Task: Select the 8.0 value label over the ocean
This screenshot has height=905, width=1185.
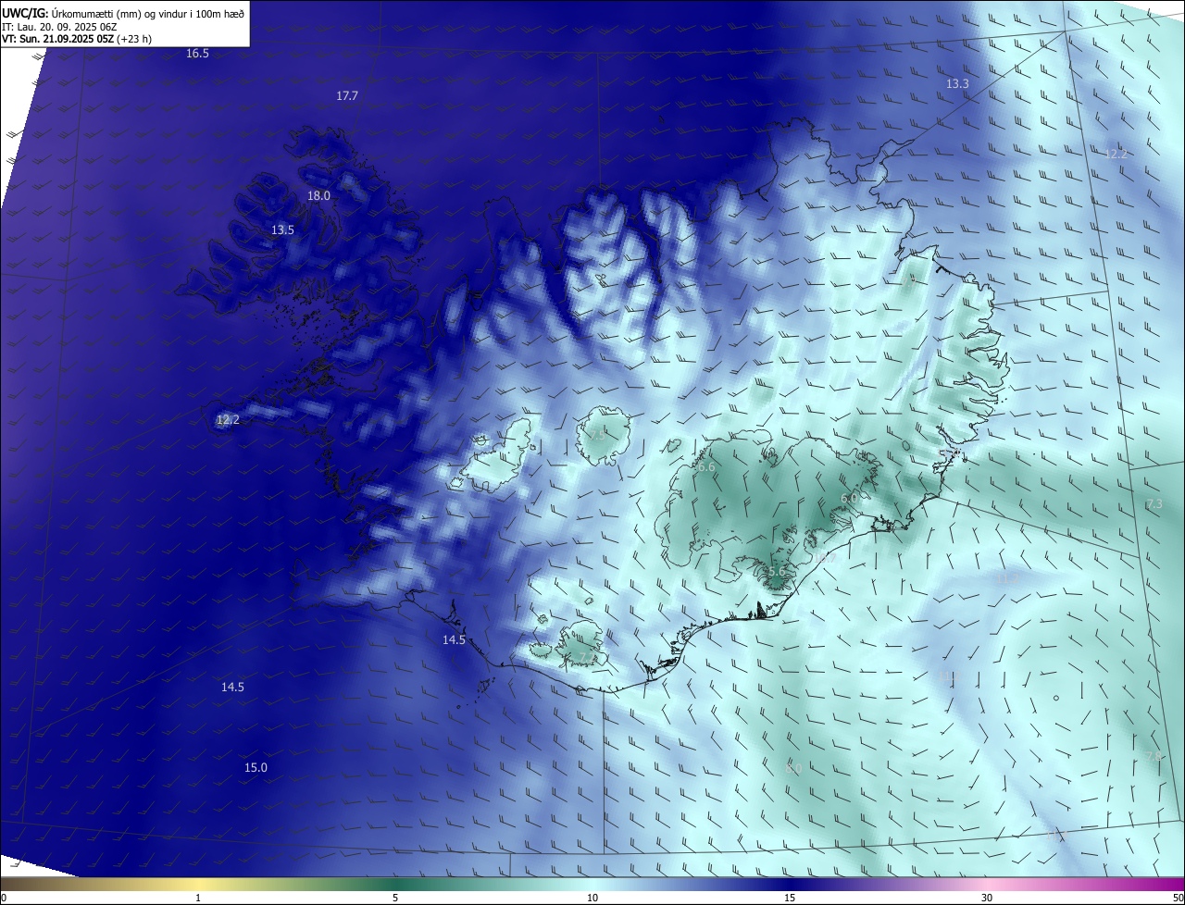Action: 792,769
